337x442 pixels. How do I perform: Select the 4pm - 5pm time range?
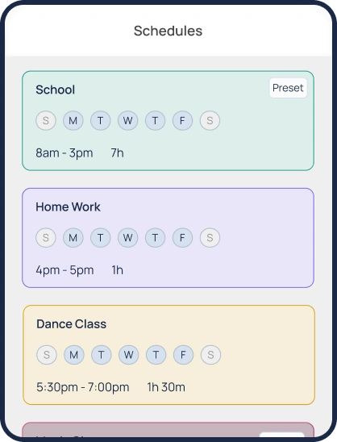coord(64,270)
